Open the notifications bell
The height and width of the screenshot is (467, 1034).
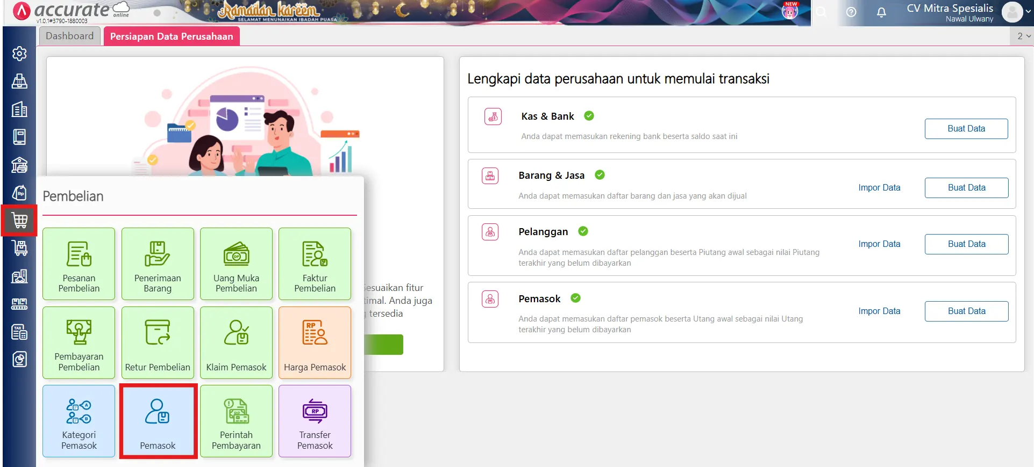[x=881, y=12]
